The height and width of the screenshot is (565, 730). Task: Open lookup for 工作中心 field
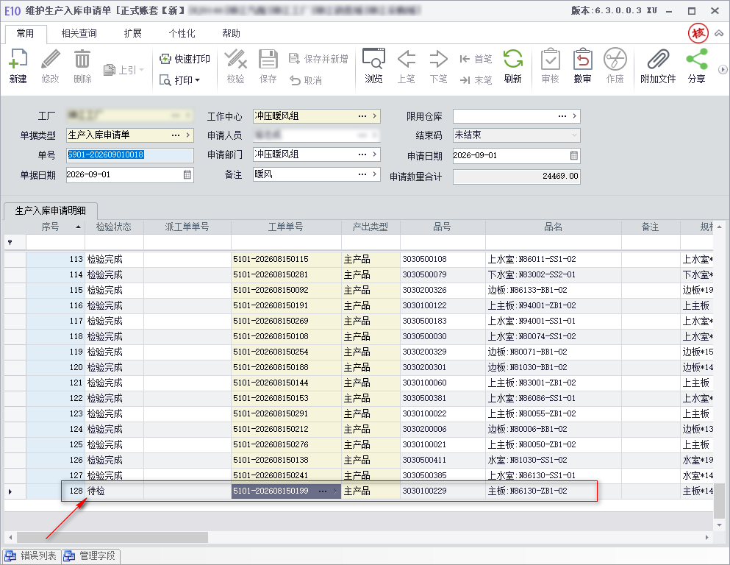click(x=362, y=116)
